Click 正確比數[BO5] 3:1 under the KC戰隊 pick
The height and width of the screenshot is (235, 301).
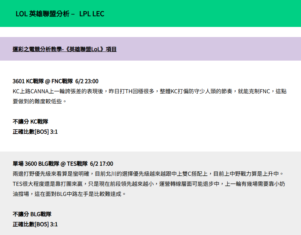pos(35,132)
